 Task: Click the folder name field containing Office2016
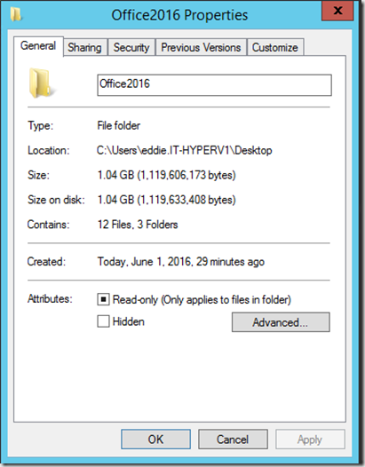click(x=214, y=85)
